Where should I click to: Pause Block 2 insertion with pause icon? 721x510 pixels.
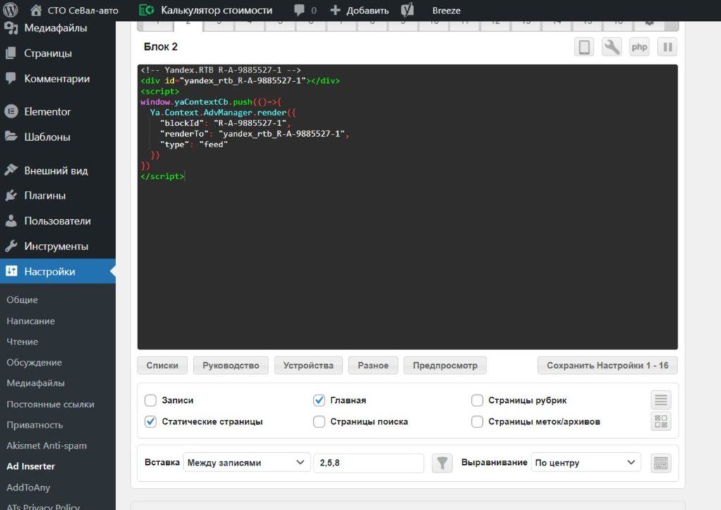[x=667, y=47]
